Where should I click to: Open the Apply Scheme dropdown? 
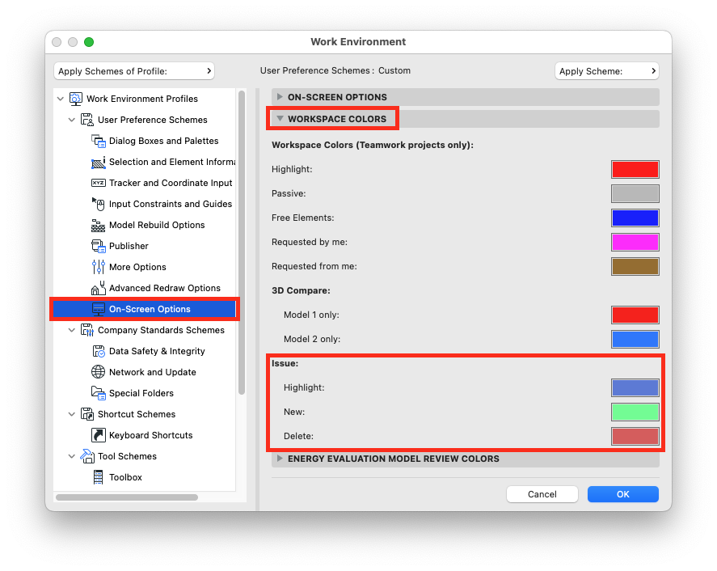(x=607, y=71)
